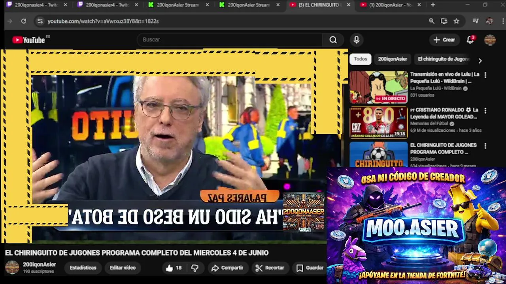
Task: Open the Crear menu
Action: point(444,40)
